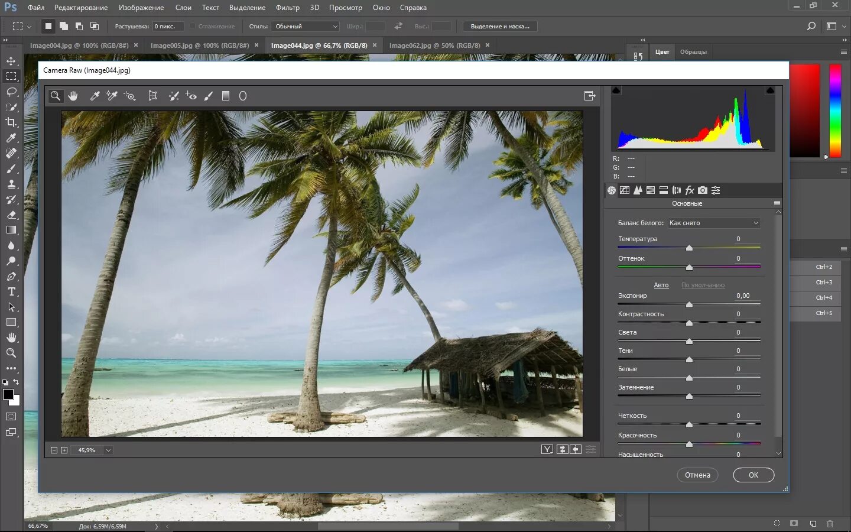Open the Detail panel tab with triangles icon

coord(638,190)
